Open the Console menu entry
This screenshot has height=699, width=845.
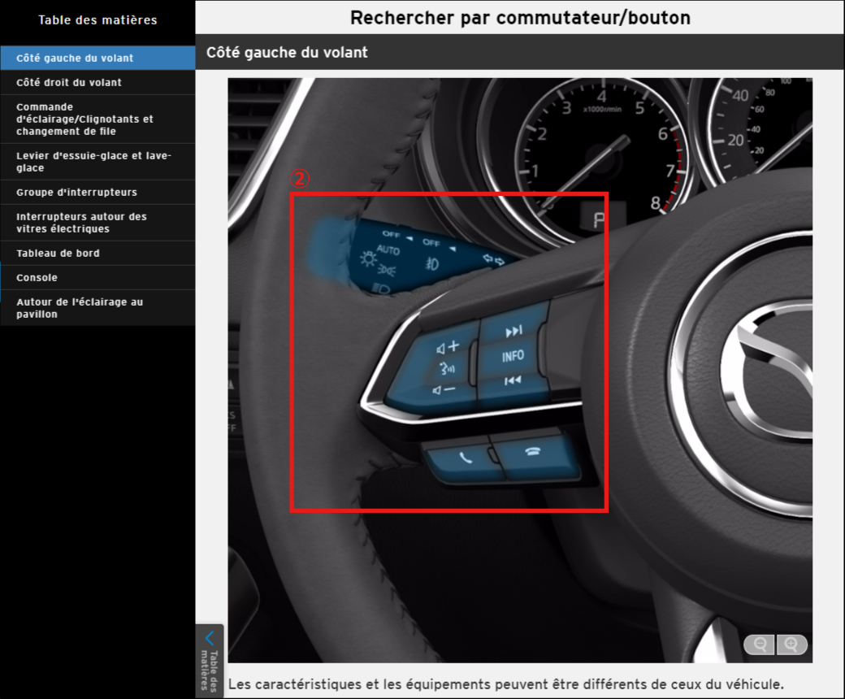click(37, 278)
